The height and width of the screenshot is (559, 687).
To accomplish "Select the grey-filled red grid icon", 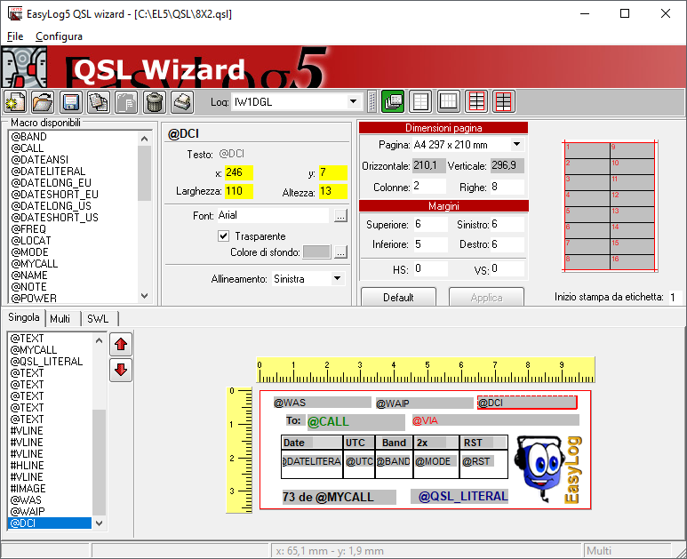I will pyautogui.click(x=504, y=101).
